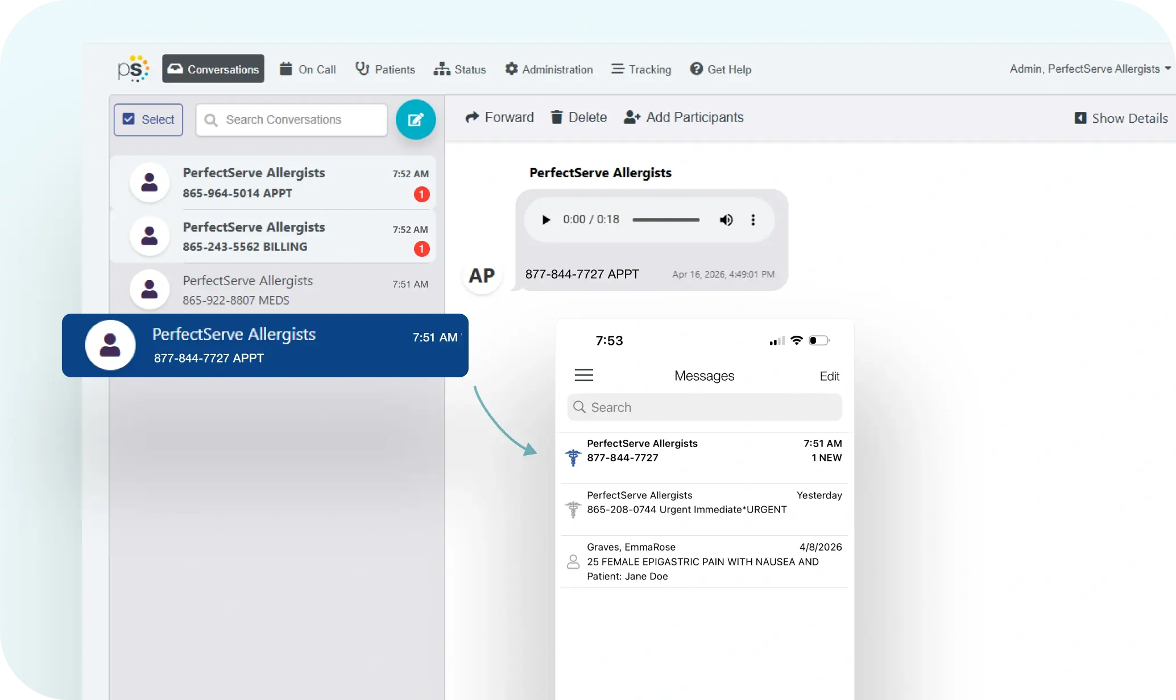Click the avatar on the 865-964-5014 APPT row

pos(150,182)
